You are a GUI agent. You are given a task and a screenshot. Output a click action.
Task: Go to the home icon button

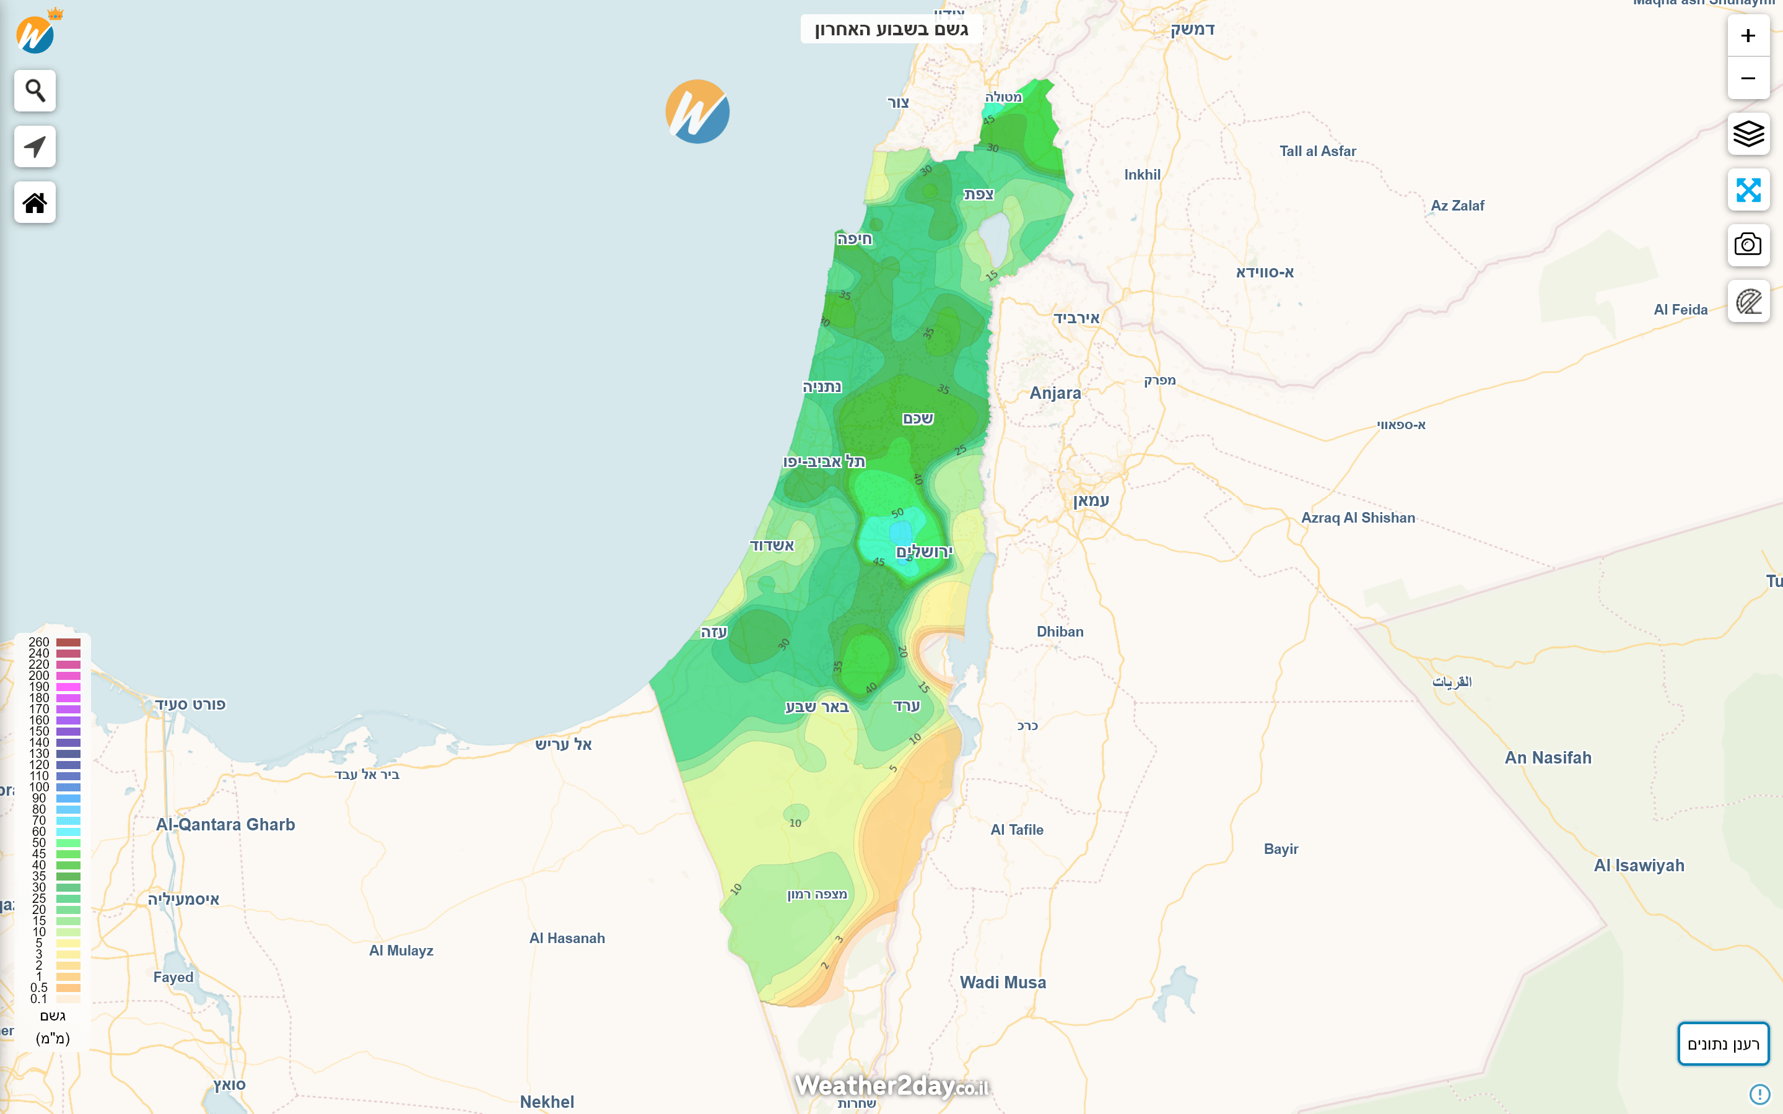coord(35,202)
